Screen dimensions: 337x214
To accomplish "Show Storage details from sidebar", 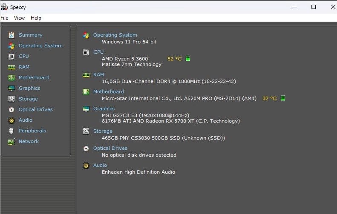I will [x=28, y=99].
